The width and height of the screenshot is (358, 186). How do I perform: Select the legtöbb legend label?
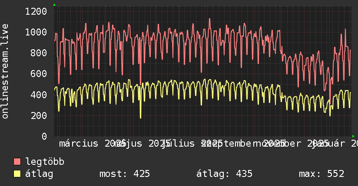click(x=45, y=162)
